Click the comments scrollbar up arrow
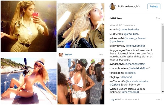 tap(163, 25)
